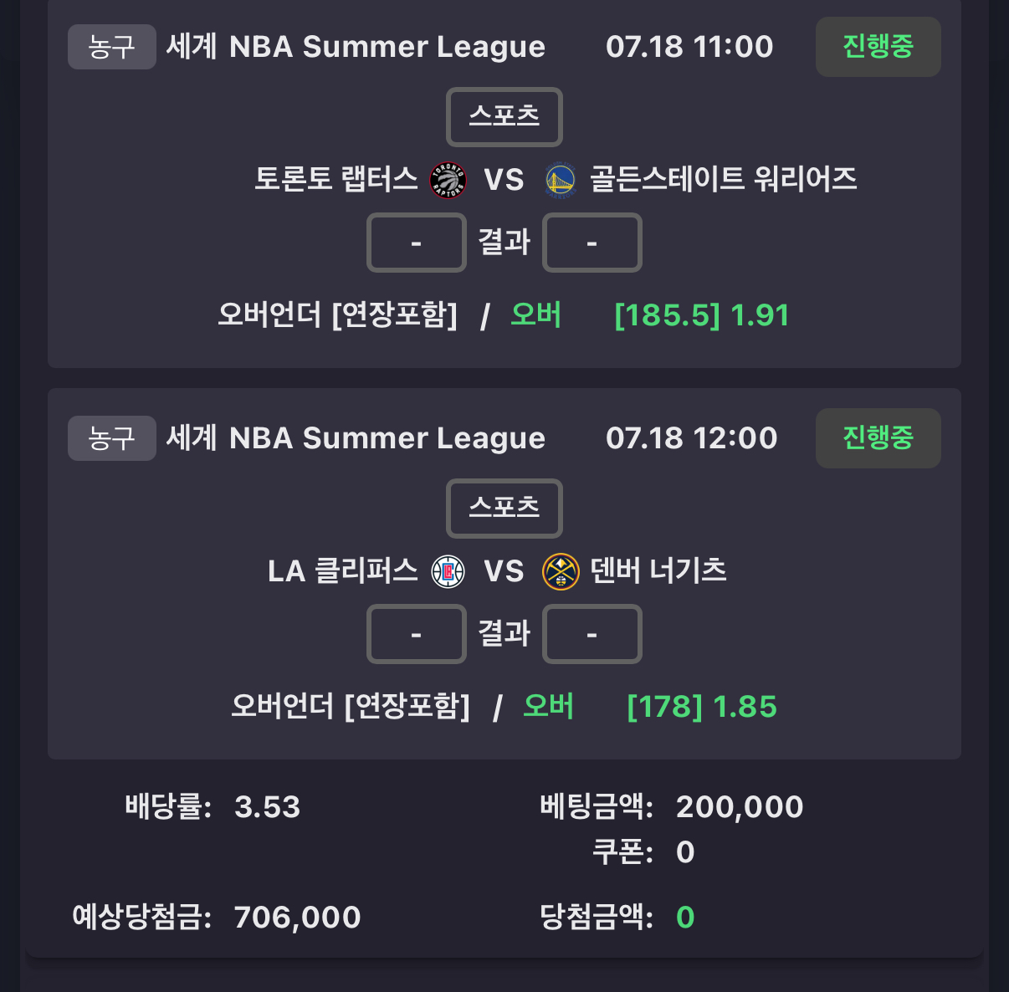Click Golden State Warriors result score box
Image resolution: width=1009 pixels, height=992 pixels.
point(592,243)
